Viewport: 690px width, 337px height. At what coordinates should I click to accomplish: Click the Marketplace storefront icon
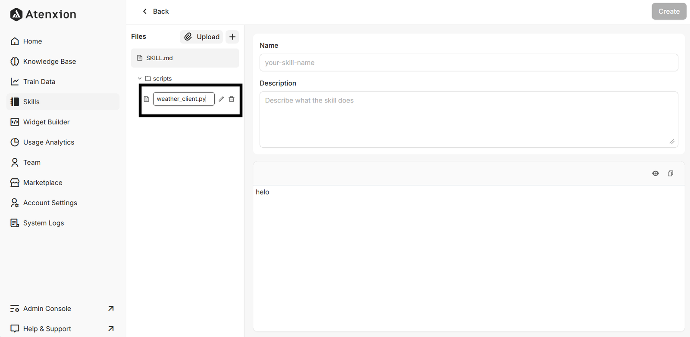(15, 183)
